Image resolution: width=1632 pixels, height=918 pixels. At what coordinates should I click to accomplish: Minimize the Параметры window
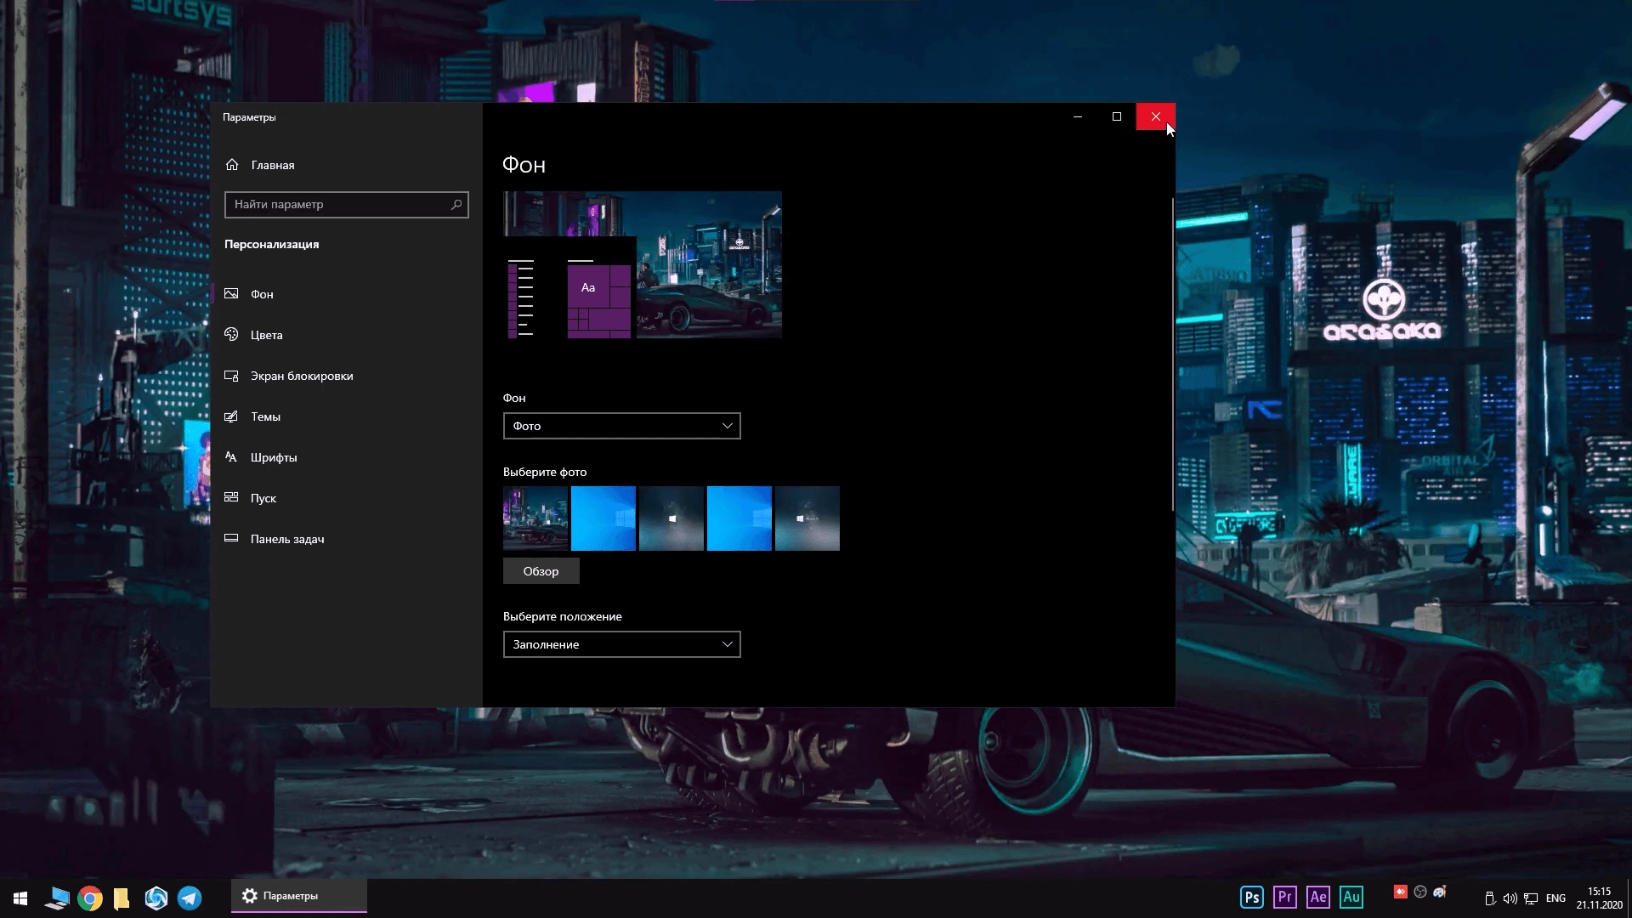point(1078,116)
